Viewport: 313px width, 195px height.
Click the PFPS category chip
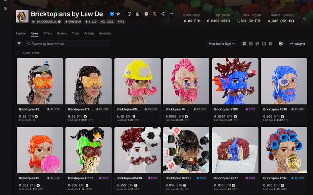coord(121,21)
